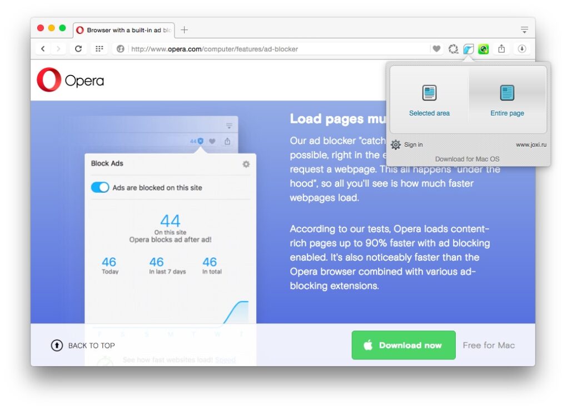Click the BACK TO TOP link
The height and width of the screenshot is (410, 567).
83,346
